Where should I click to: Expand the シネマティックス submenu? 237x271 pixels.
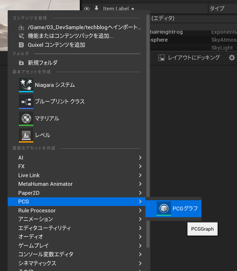[x=77, y=263]
